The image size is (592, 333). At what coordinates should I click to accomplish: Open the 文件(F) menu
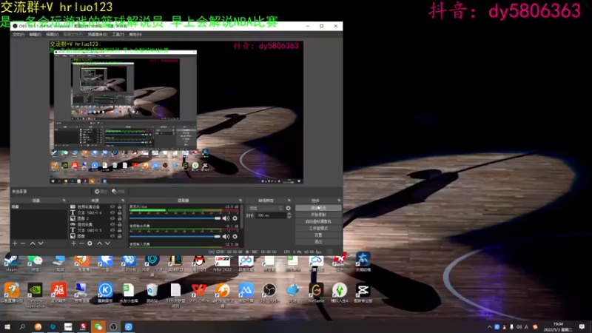click(18, 34)
